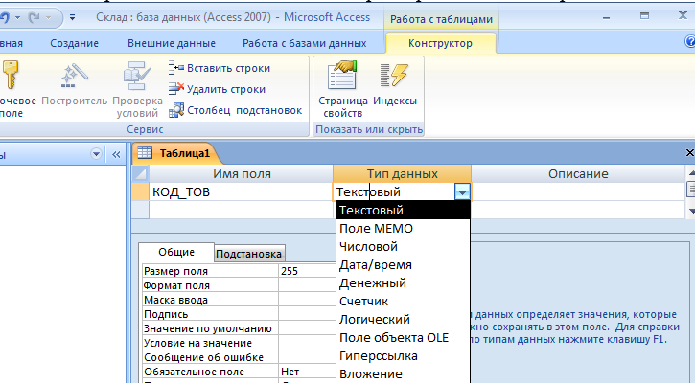Open Столбец подстановок lookup column
695x383 pixels.
(x=236, y=110)
